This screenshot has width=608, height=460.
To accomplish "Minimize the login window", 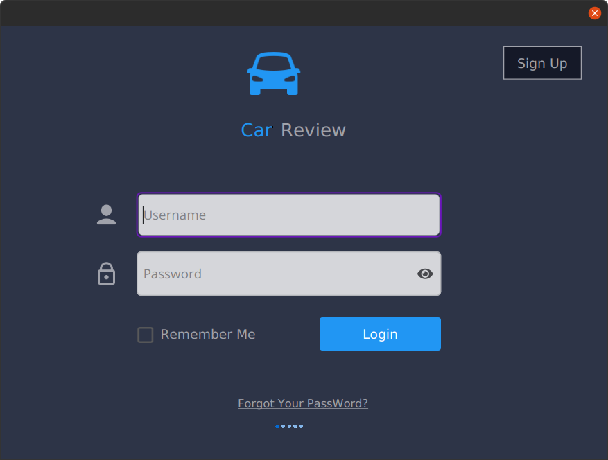I will pos(571,14).
